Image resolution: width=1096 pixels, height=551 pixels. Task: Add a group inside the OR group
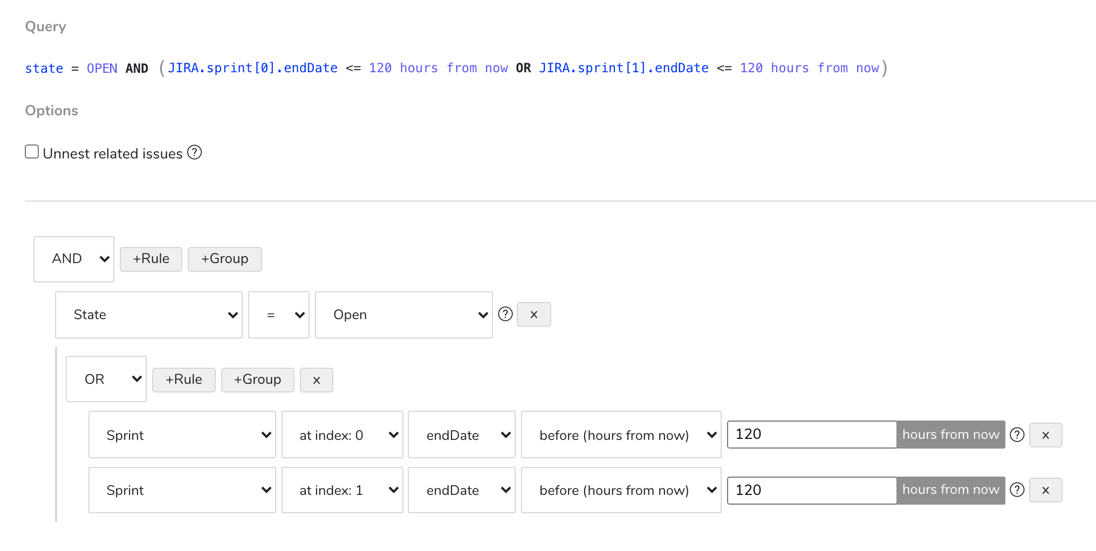click(258, 380)
